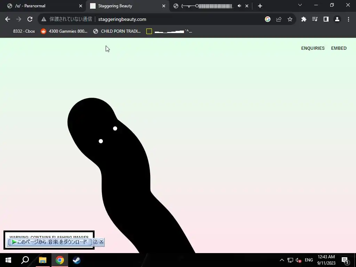Share this page via the share icon
356x267 pixels.
click(279, 19)
